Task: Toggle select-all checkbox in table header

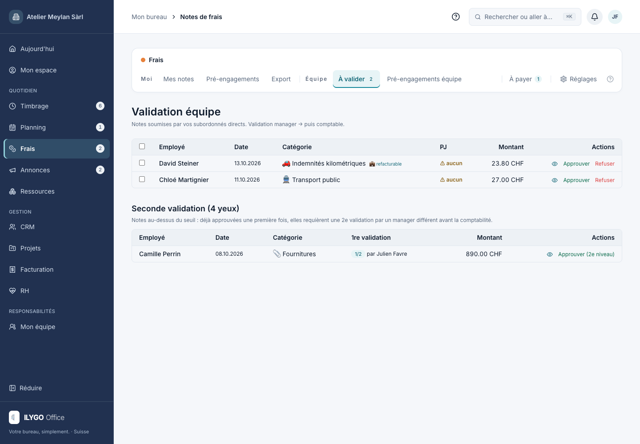Action: [142, 147]
